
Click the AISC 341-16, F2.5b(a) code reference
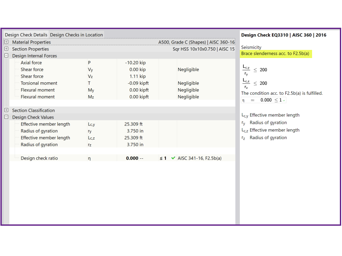coord(199,158)
